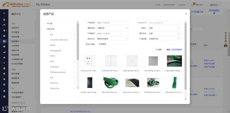Click the product list vertical scrollbar
Screen dimensions: 230x113
[186, 56]
